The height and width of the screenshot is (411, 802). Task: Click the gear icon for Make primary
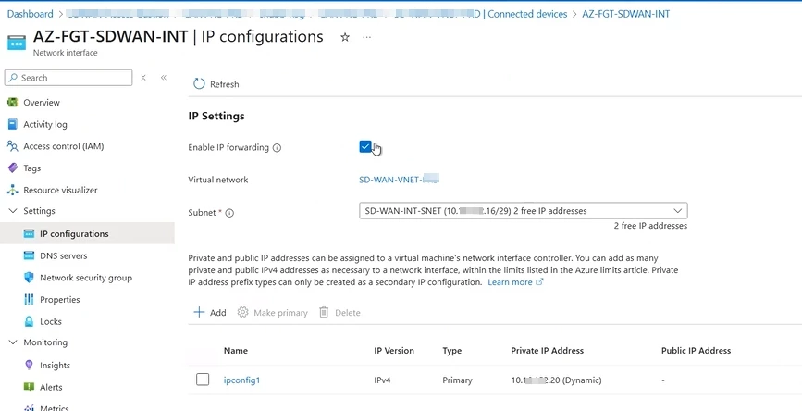pos(243,312)
